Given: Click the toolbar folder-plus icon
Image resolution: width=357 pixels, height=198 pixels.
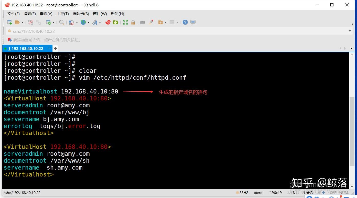Looking at the screenshot, I should click(160, 22).
